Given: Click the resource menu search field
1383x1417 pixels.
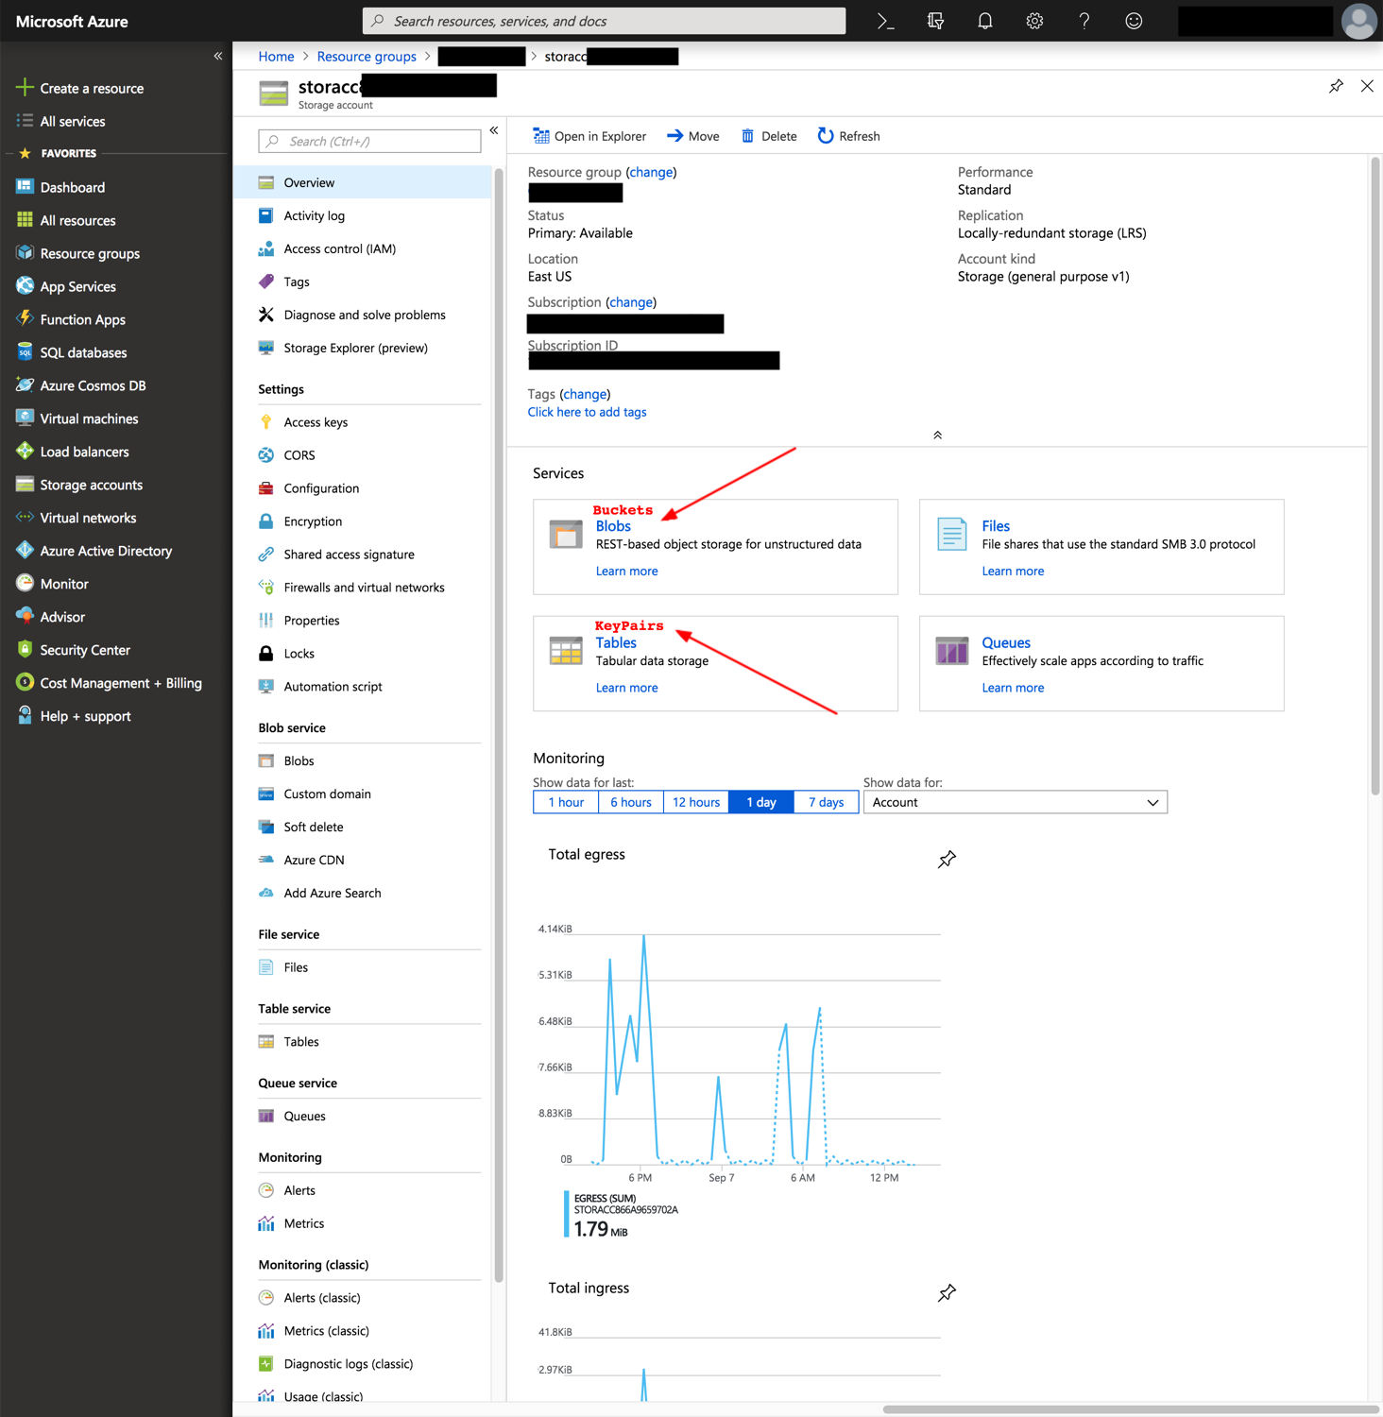Looking at the screenshot, I should click(369, 142).
